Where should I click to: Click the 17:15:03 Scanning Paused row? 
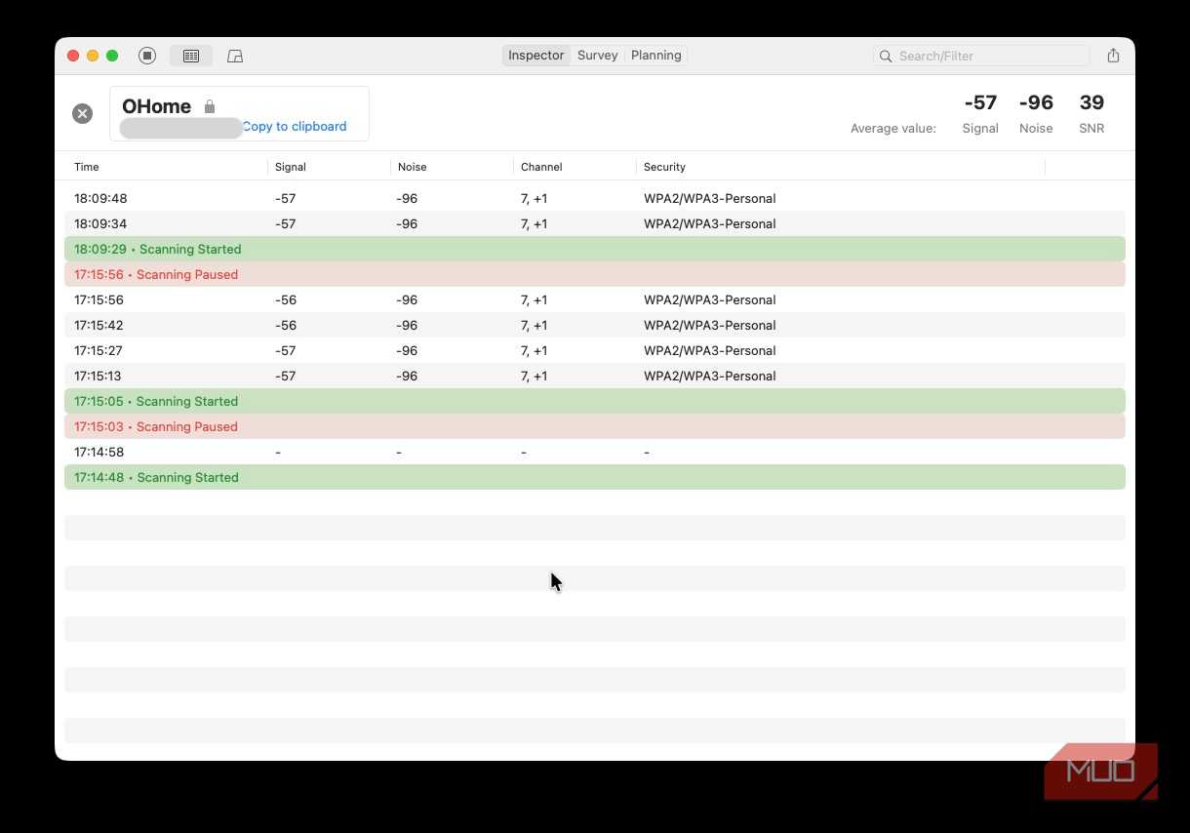(595, 426)
